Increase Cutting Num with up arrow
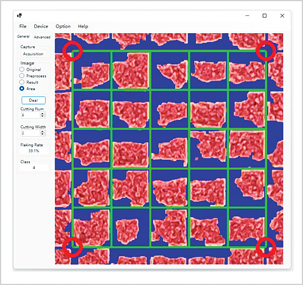The width and height of the screenshot is (303, 285). click(x=42, y=114)
